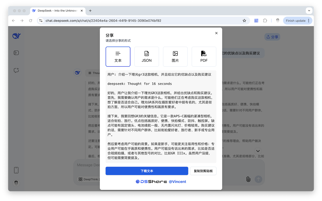Open the @Vincent link
This screenshot has height=201, width=322.
pyautogui.click(x=177, y=181)
